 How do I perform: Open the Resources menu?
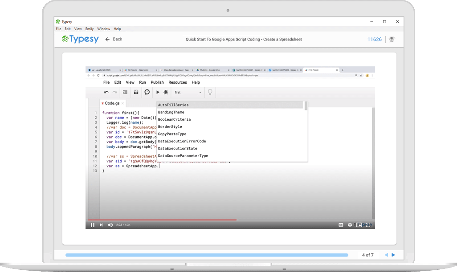(x=177, y=82)
